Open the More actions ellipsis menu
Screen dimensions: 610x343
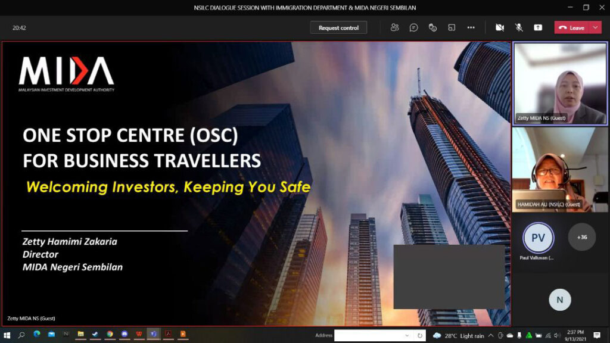coord(471,27)
